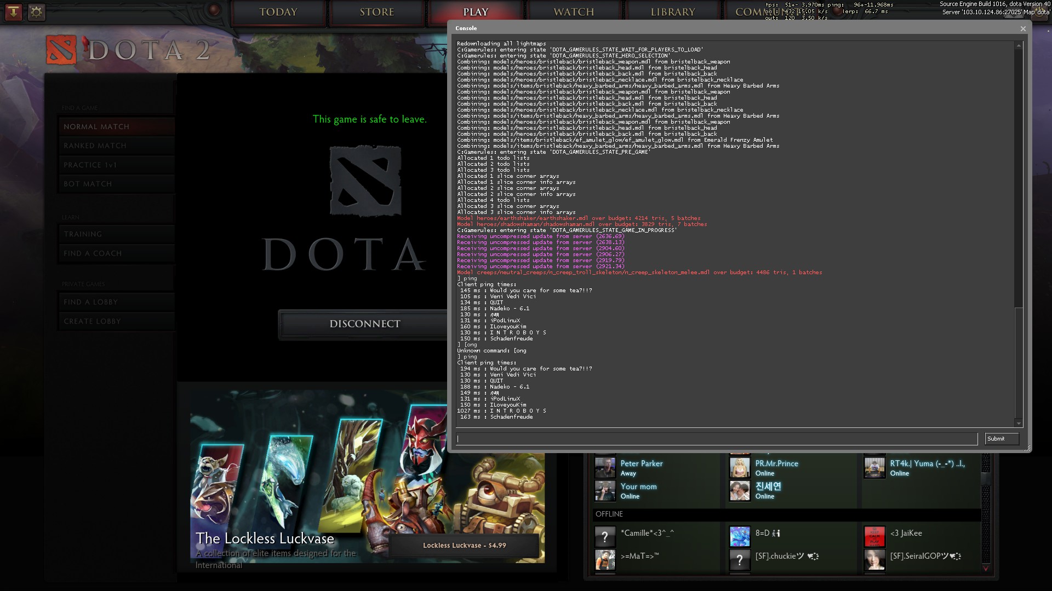1052x591 pixels.
Task: Click the red orb next to the TODAY tab
Action: coord(214,10)
